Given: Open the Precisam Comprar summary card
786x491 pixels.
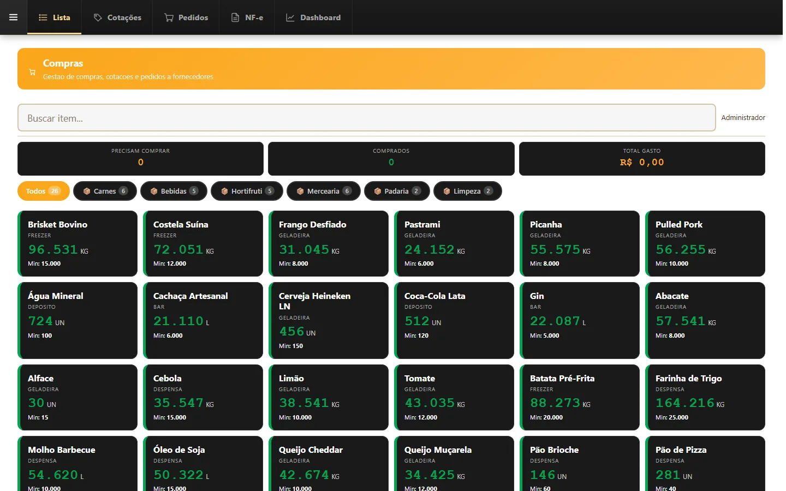Looking at the screenshot, I should (140, 159).
